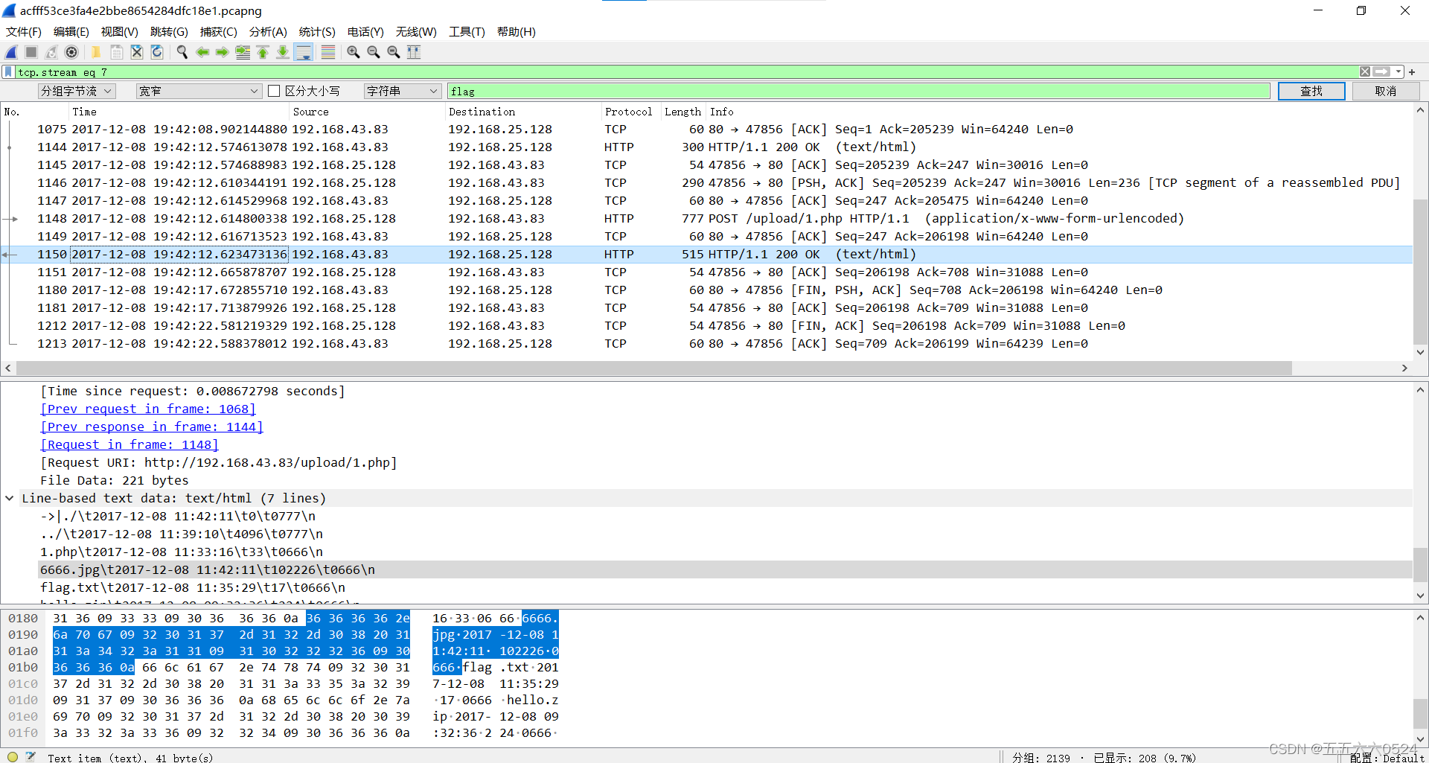Reload the capture file
The image size is (1429, 763).
(x=157, y=52)
